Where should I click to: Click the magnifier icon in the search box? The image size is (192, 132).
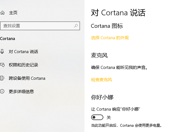(76, 26)
